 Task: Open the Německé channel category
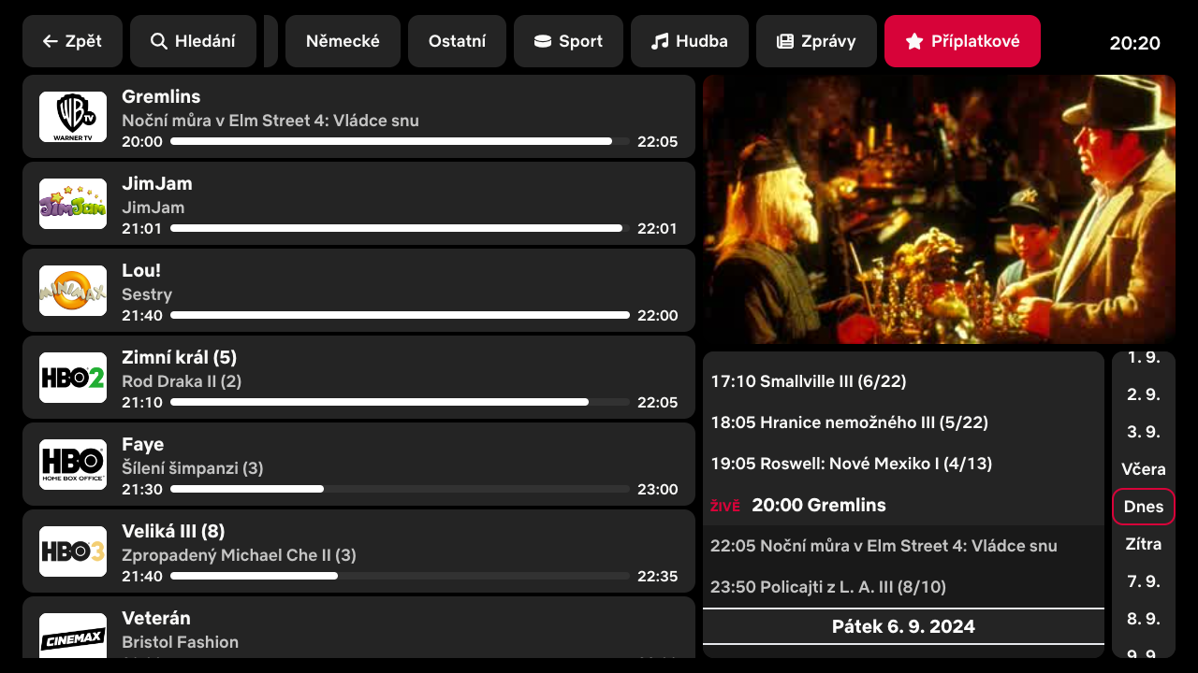(343, 41)
